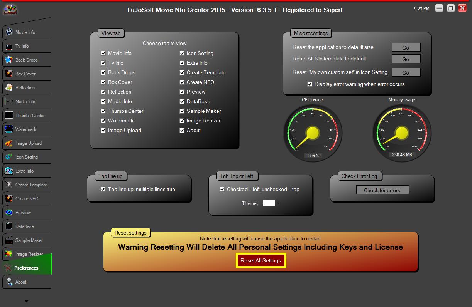Toggle the Create NFO view checkbox
The height and width of the screenshot is (307, 472).
[x=182, y=82]
